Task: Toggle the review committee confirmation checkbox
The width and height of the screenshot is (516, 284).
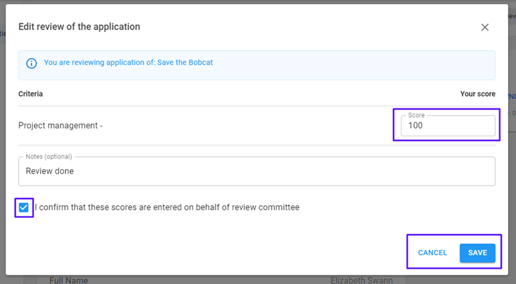Action: 23,207
